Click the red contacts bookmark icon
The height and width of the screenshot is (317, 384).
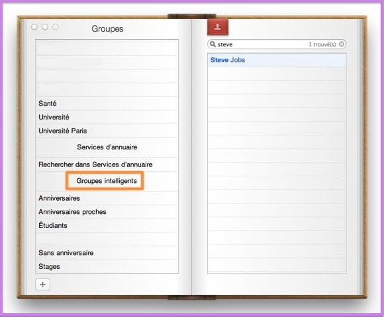[x=218, y=27]
